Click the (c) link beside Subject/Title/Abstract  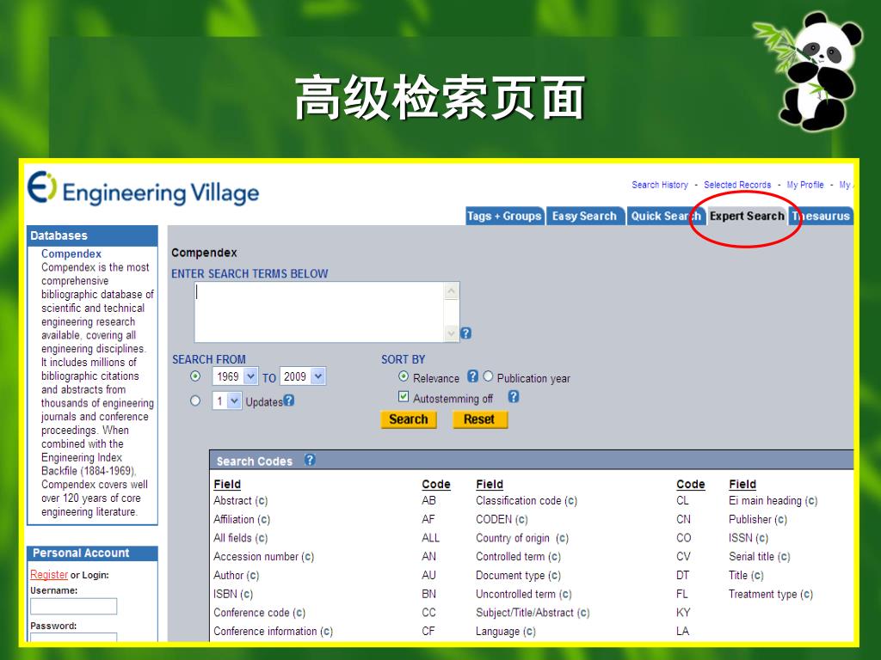[583, 612]
